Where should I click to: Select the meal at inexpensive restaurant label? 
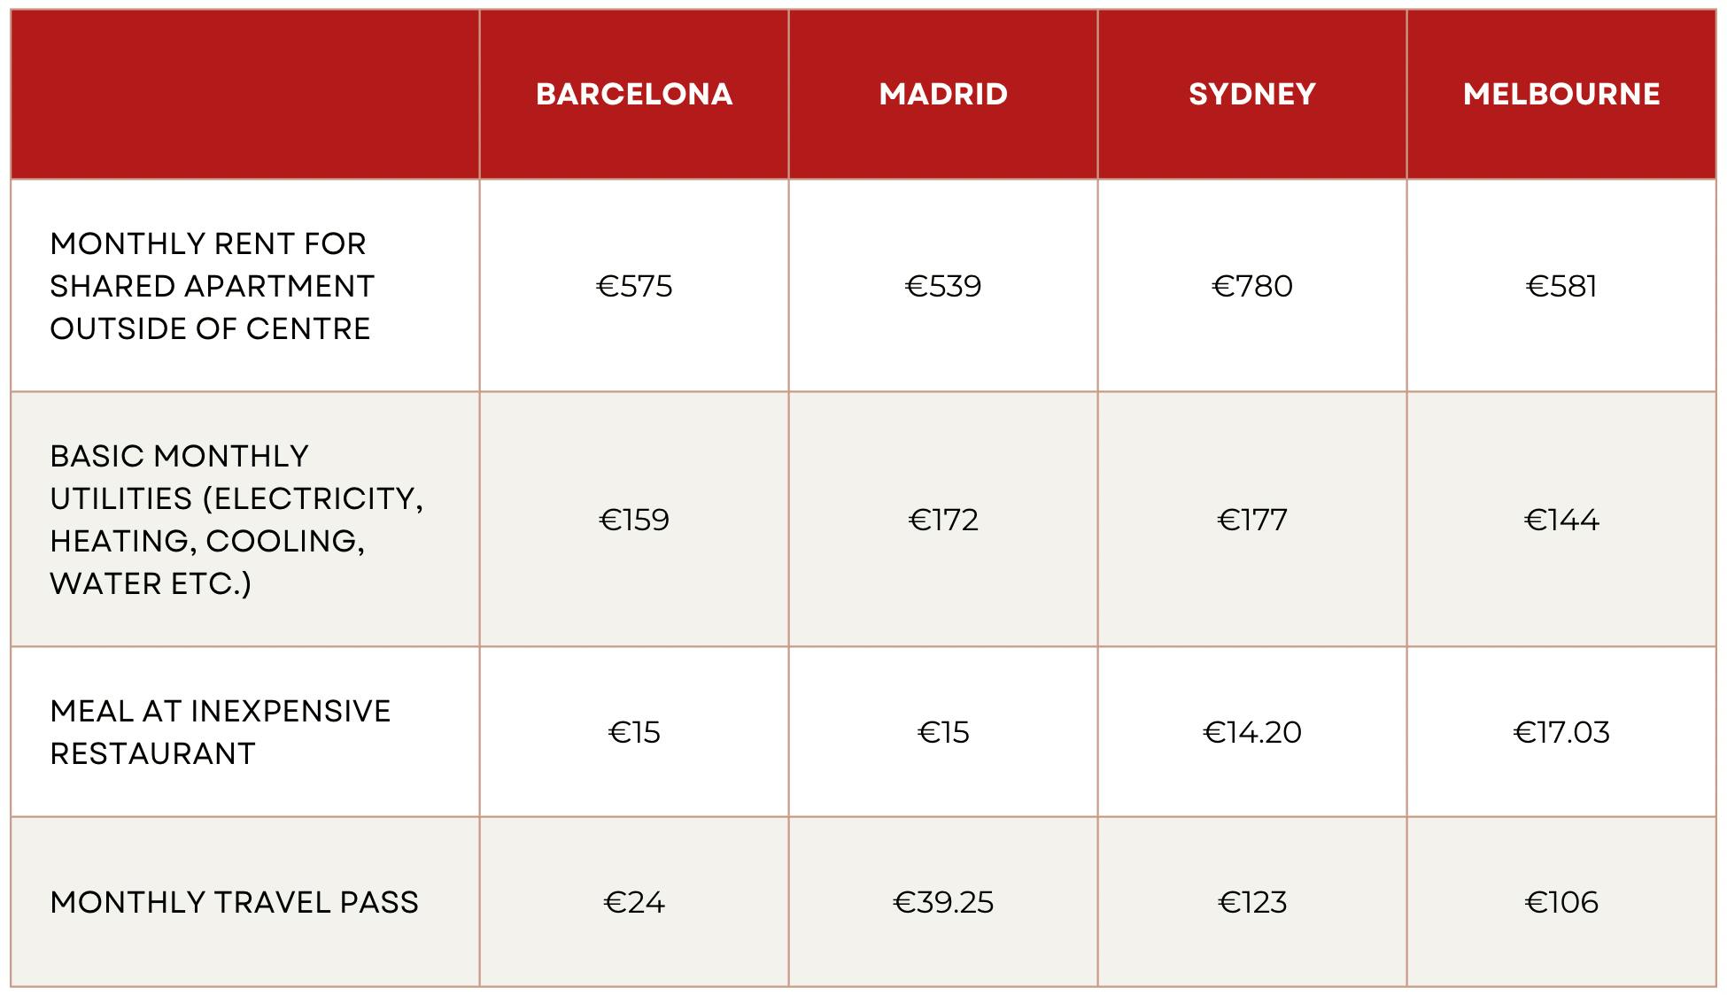click(x=221, y=732)
